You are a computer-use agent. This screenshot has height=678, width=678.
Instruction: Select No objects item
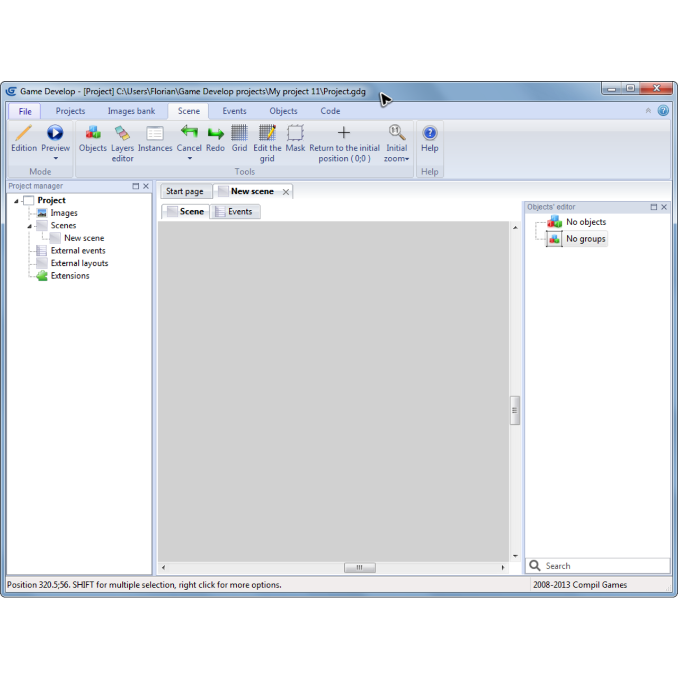[586, 222]
